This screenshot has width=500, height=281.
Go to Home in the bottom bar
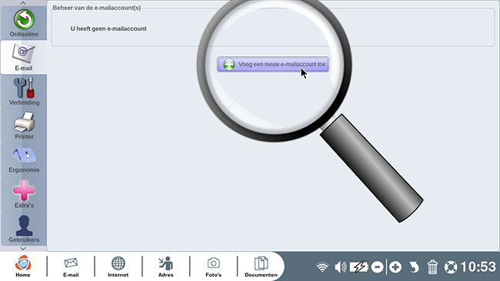tap(23, 266)
